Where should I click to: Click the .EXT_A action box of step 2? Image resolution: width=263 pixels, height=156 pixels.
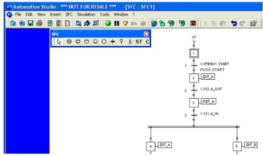pos(208,77)
